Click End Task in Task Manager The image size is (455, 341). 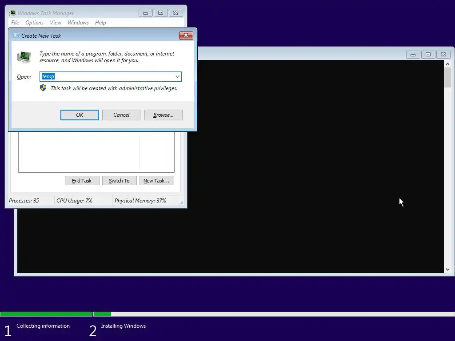pos(82,181)
